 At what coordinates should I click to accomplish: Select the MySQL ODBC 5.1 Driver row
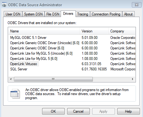point(72,38)
